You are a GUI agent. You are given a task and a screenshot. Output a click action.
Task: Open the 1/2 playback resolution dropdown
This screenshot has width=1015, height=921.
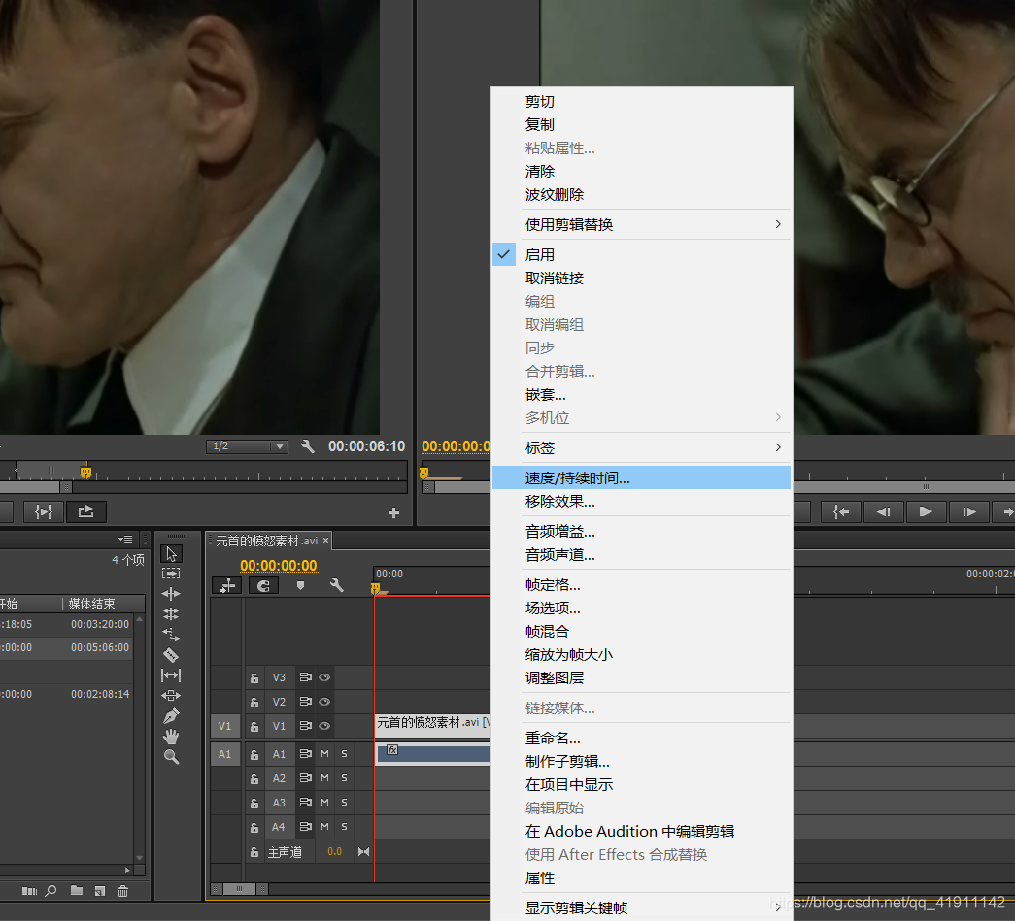pos(247,446)
